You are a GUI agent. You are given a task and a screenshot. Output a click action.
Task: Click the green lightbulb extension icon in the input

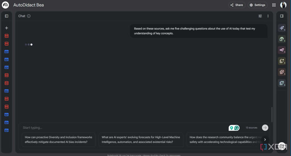(x=232, y=128)
